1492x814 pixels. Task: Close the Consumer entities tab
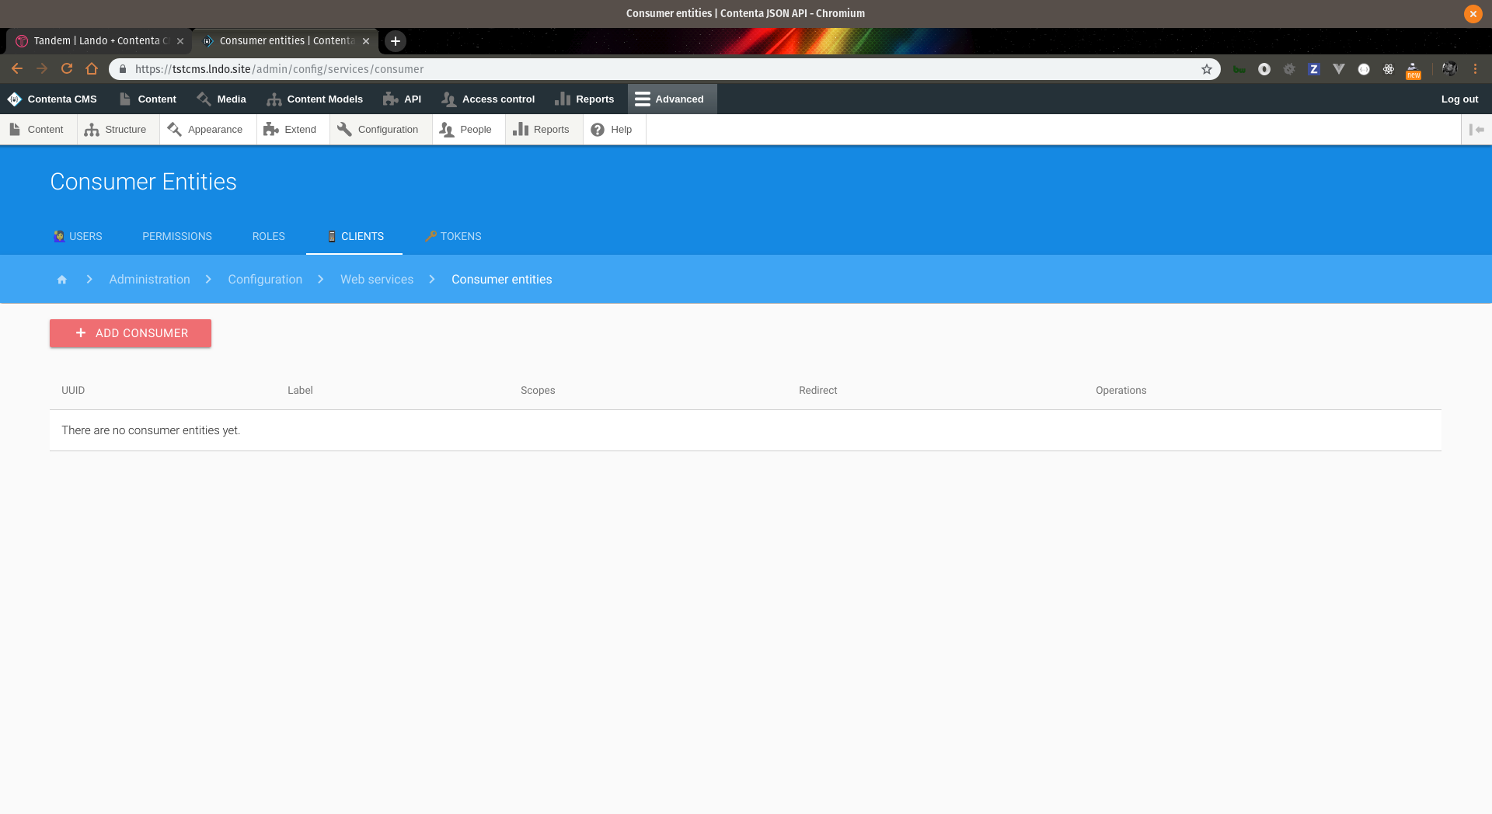pyautogui.click(x=366, y=41)
